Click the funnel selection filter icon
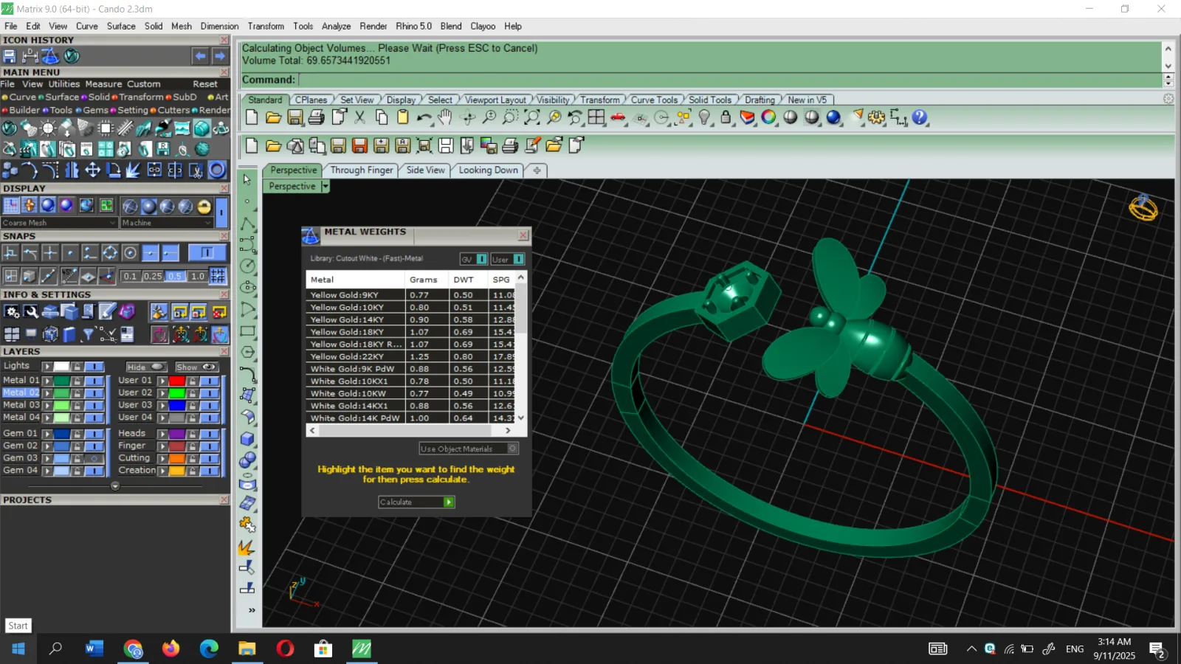The width and height of the screenshot is (1181, 664). (x=89, y=335)
